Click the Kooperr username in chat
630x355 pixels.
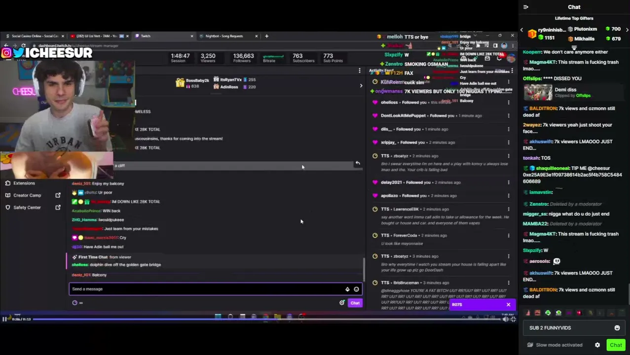[x=532, y=52]
